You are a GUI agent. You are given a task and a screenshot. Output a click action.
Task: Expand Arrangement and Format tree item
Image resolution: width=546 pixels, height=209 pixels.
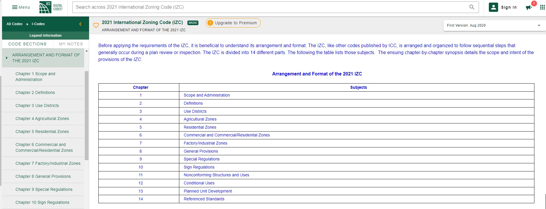click(x=7, y=58)
